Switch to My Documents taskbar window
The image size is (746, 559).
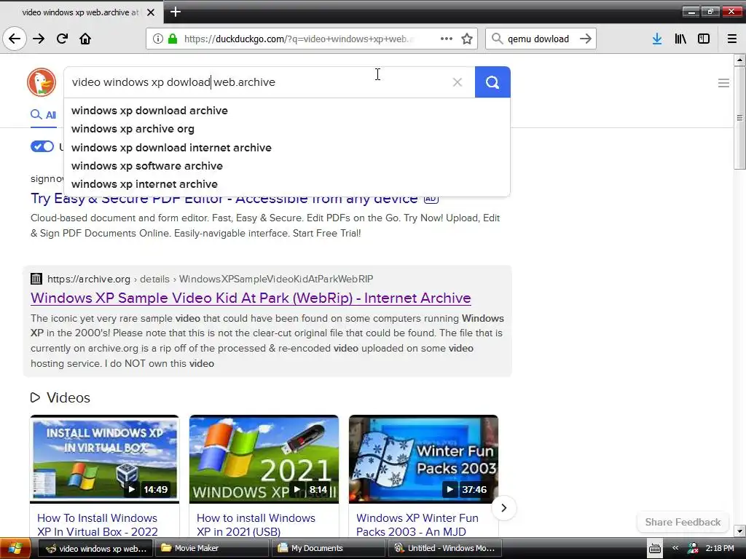329,549
